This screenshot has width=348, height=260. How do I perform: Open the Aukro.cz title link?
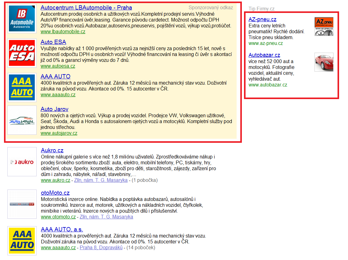52,150
